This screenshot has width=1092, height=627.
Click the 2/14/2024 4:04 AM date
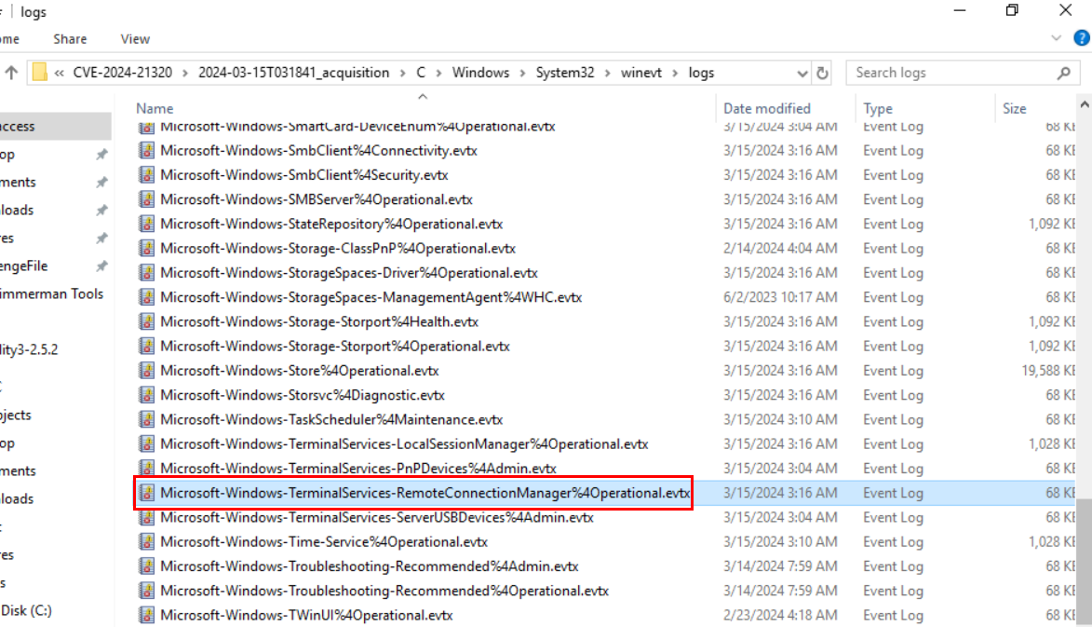[780, 249]
